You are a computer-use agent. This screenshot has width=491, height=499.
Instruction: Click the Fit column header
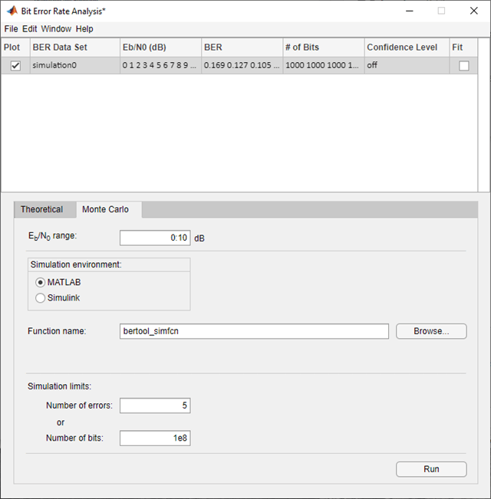click(x=463, y=48)
